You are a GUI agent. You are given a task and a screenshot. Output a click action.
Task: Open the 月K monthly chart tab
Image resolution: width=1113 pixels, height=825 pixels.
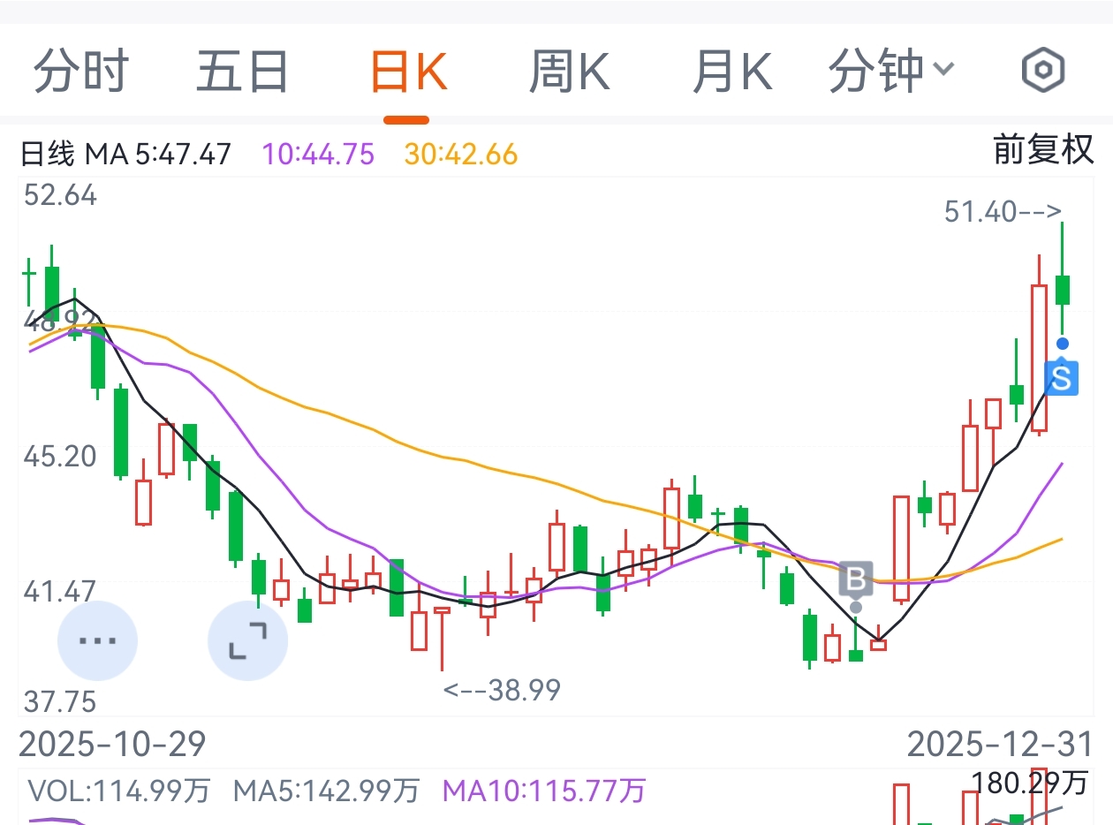(x=732, y=72)
